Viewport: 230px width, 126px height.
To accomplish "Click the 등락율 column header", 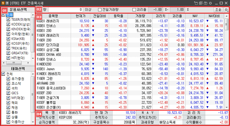I will 118,16.
